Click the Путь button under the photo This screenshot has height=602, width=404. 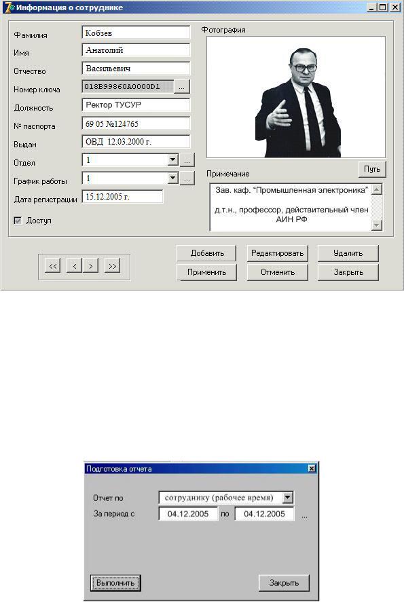371,169
